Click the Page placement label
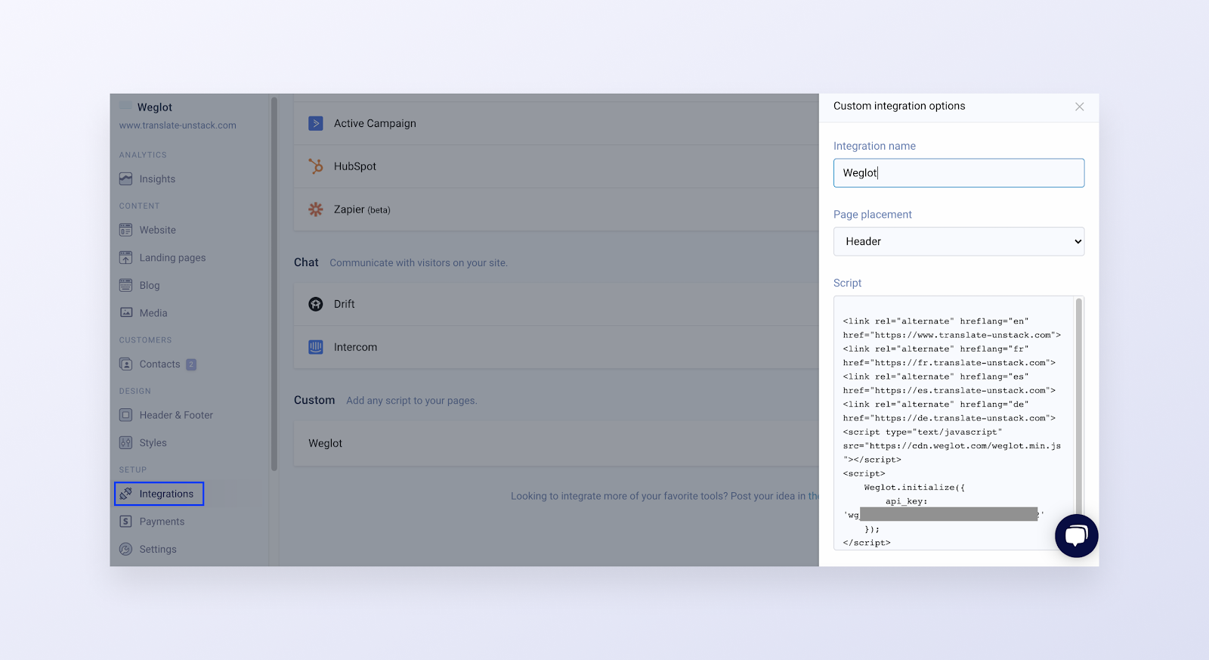 pyautogui.click(x=873, y=215)
